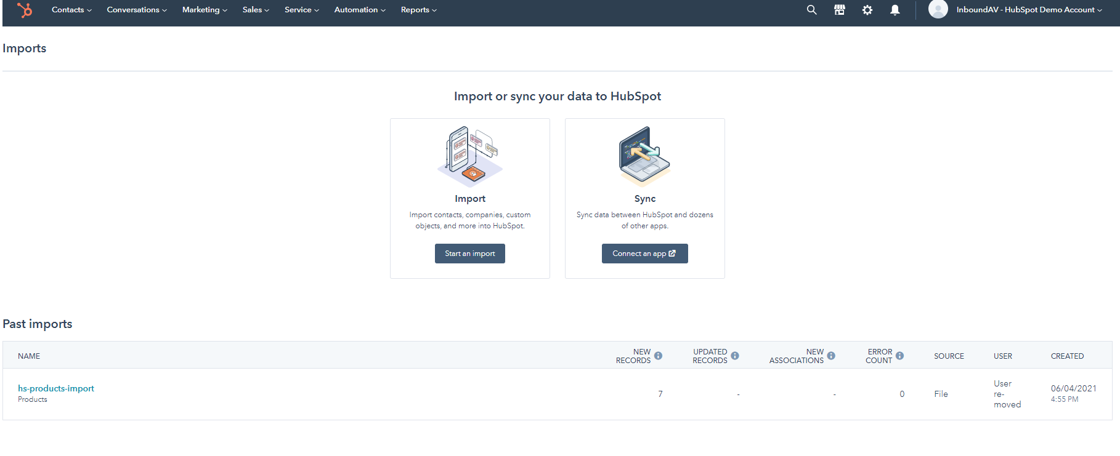This screenshot has height=456, width=1120.
Task: Expand the Conversations menu
Action: coord(137,10)
